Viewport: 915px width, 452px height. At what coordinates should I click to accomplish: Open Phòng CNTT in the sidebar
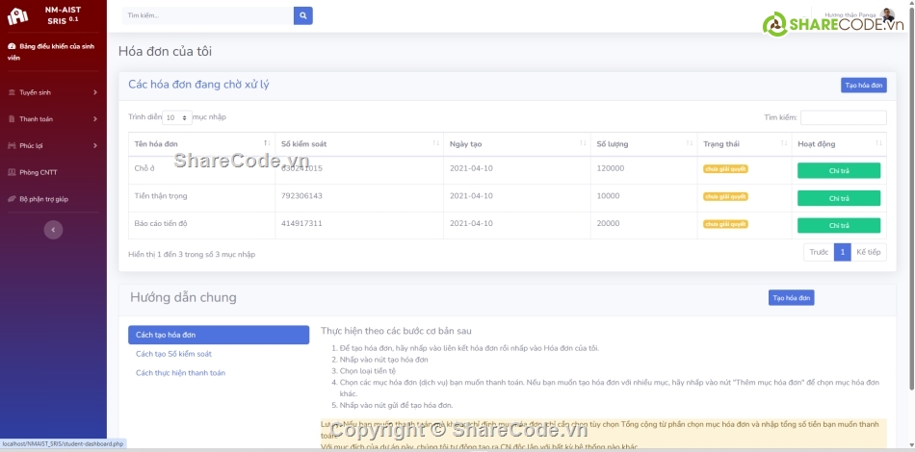(39, 172)
